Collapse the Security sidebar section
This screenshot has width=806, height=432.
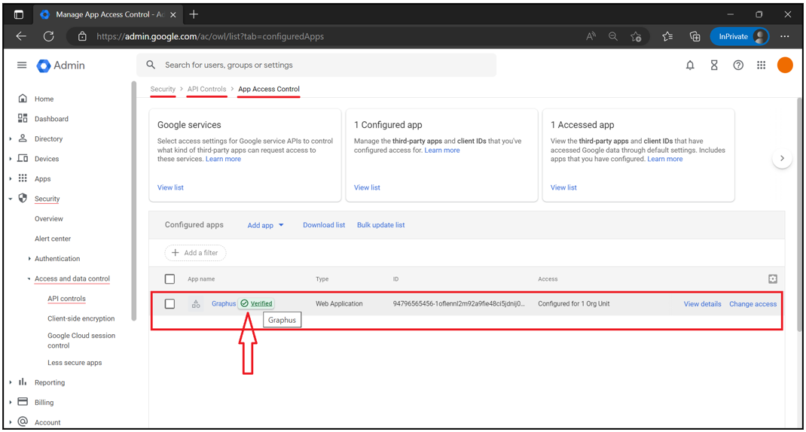[x=11, y=199]
